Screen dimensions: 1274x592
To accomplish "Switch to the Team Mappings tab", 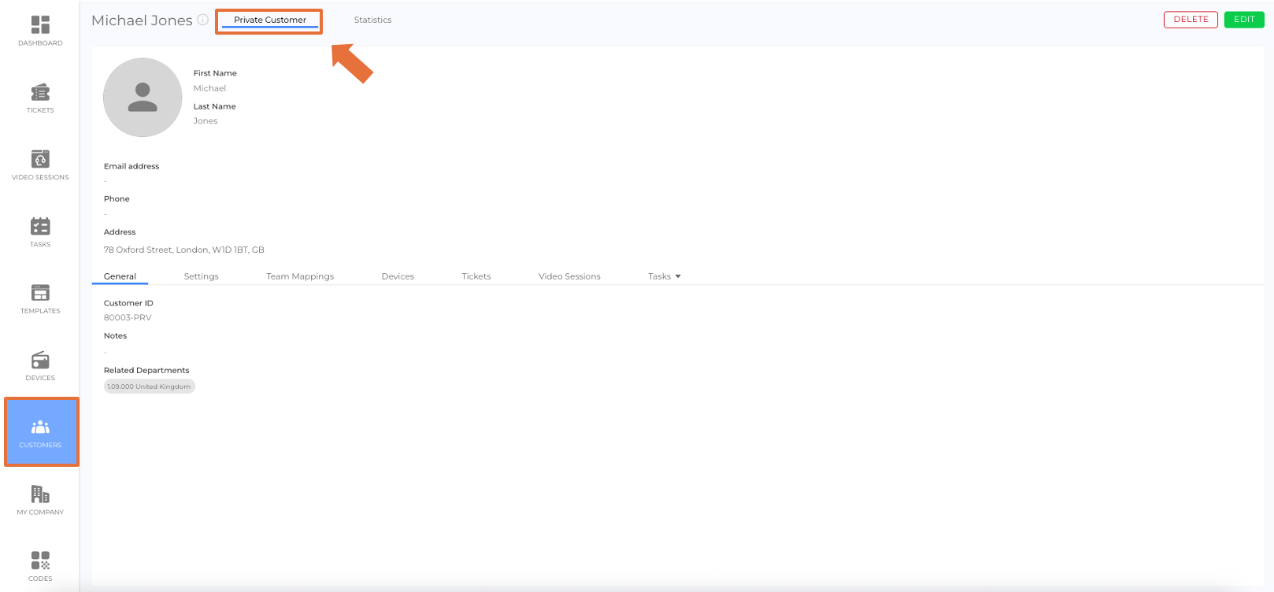I will [300, 276].
